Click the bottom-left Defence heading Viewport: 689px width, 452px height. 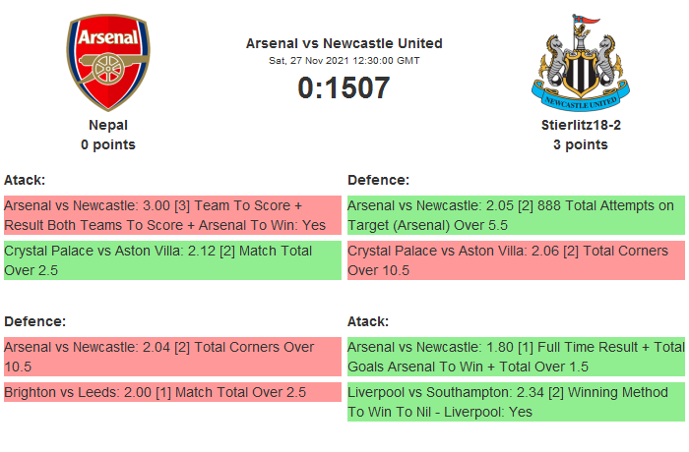[34, 321]
